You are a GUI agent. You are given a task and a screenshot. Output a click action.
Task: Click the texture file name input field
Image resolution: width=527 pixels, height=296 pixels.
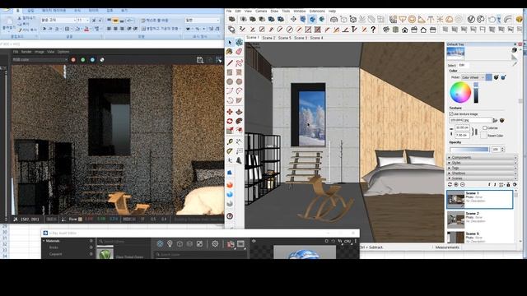pos(470,120)
